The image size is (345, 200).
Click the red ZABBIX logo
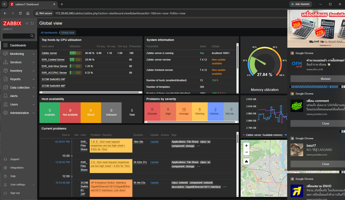pyautogui.click(x=13, y=23)
